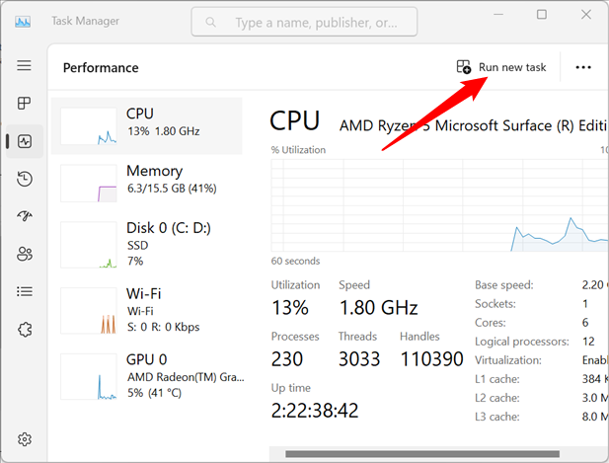Image resolution: width=609 pixels, height=463 pixels.
Task: Click Run new task button
Action: point(501,67)
